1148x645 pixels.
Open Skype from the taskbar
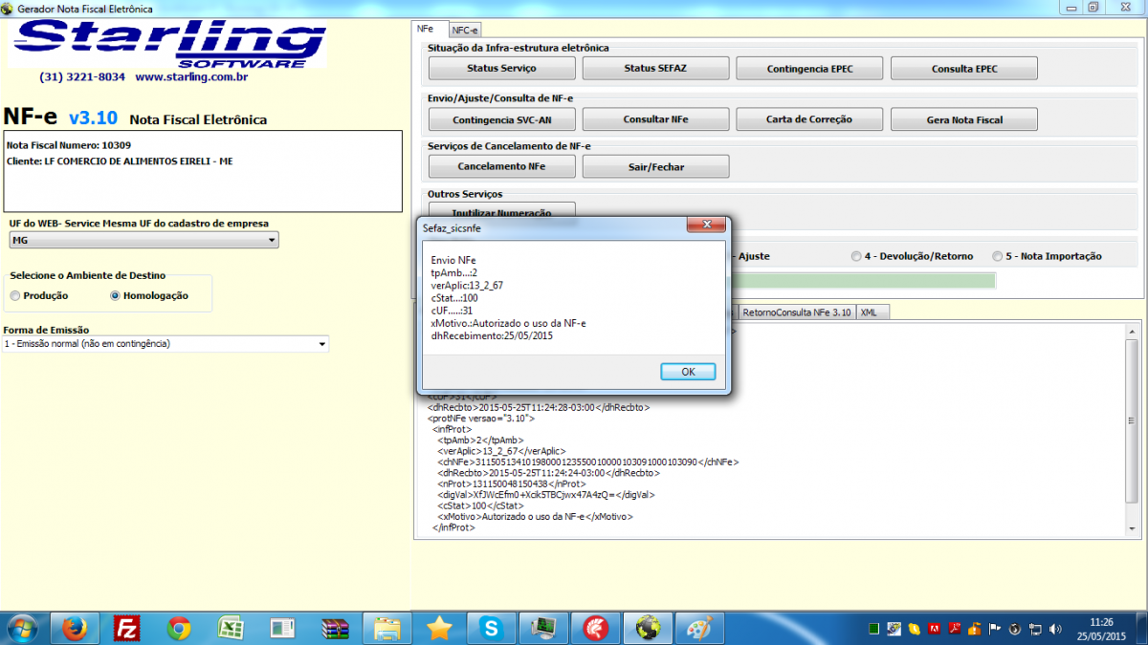pos(492,628)
